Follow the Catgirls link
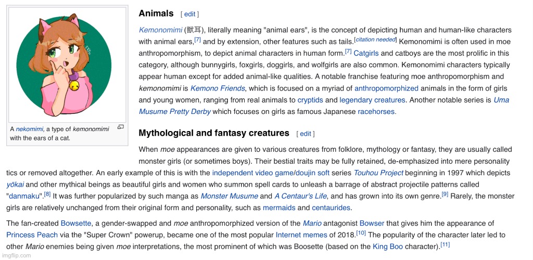The width and height of the screenshot is (533, 260). click(366, 53)
